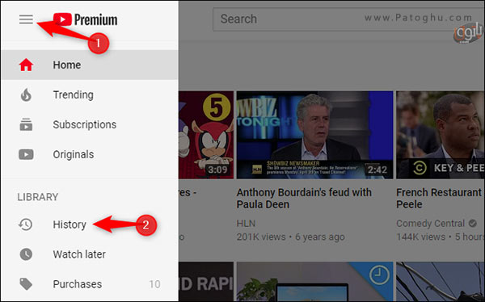Visit the Comedy Central channel link
This screenshot has height=302, width=485.
tap(431, 224)
